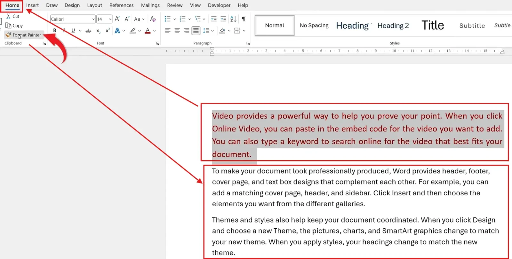512x259 pixels.
Task: Apply text highlight color
Action: [133, 31]
